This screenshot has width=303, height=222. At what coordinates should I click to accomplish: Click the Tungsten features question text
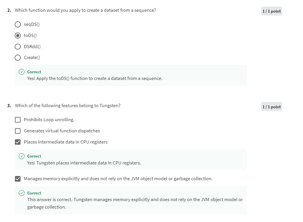coord(67,105)
